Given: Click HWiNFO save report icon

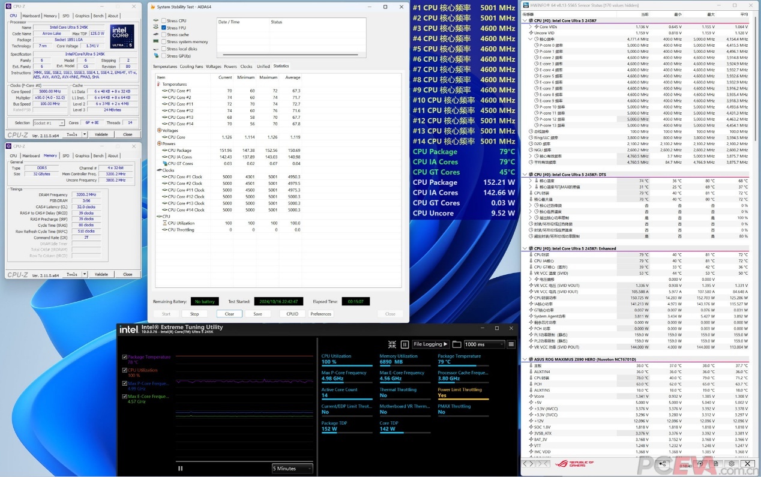Looking at the screenshot, I should pos(715,463).
